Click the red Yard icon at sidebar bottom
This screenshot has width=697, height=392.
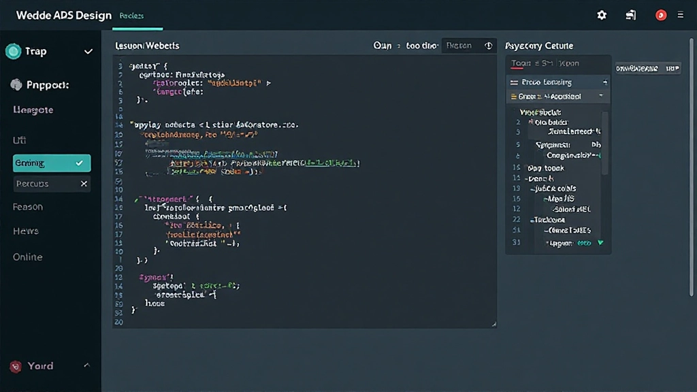click(14, 365)
